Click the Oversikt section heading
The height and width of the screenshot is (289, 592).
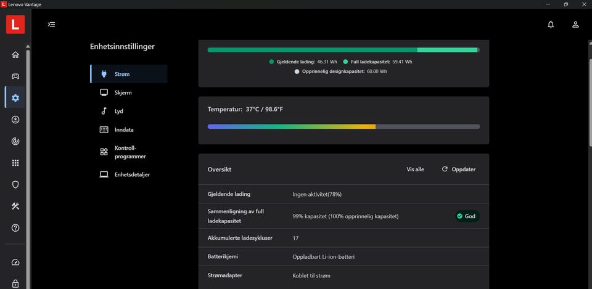point(220,169)
